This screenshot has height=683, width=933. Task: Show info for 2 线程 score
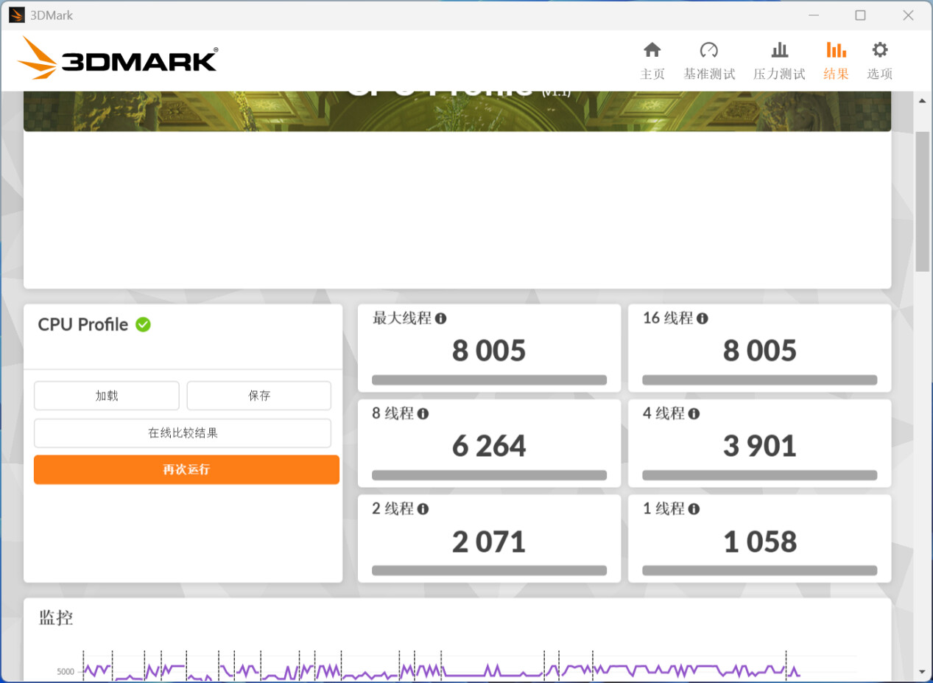pos(423,509)
